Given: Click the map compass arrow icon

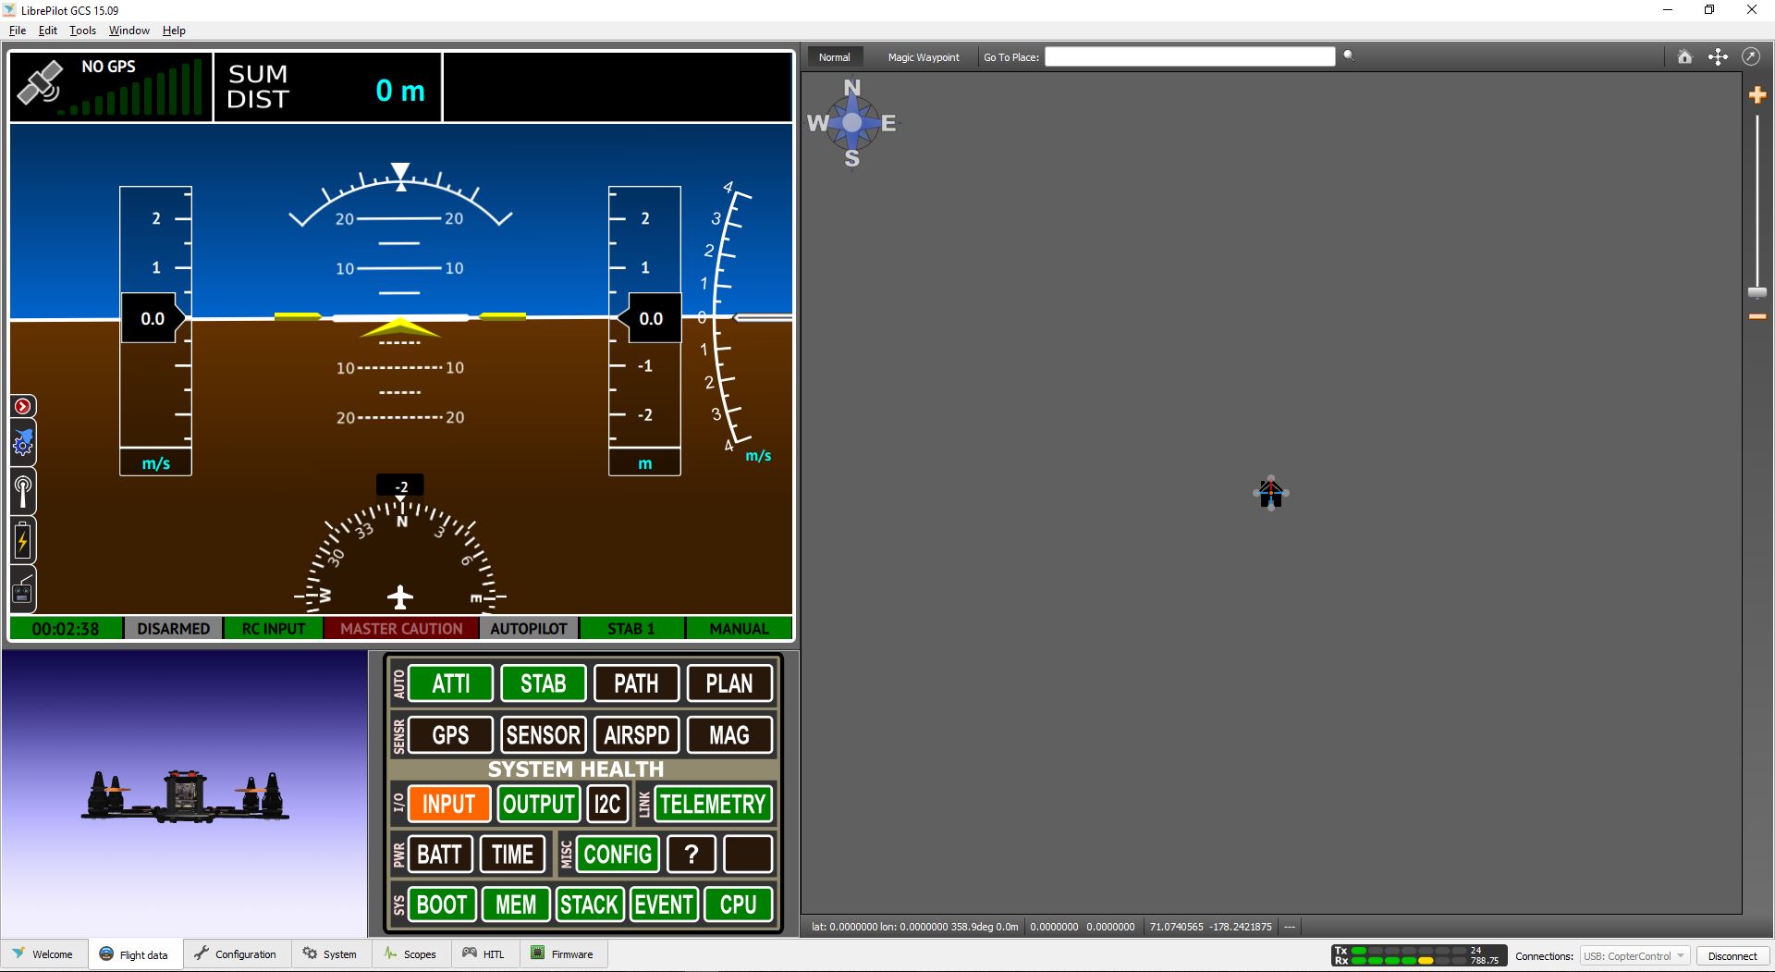Looking at the screenshot, I should tap(1751, 56).
